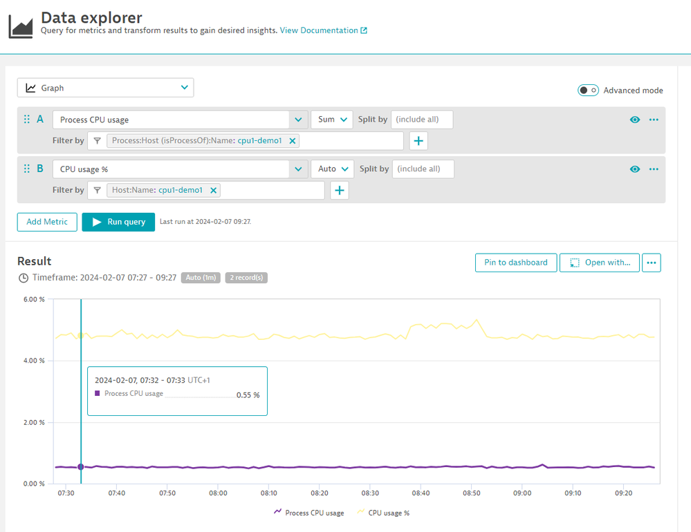This screenshot has height=532, width=691.
Task: Open more options menu for metric B
Action: (654, 169)
